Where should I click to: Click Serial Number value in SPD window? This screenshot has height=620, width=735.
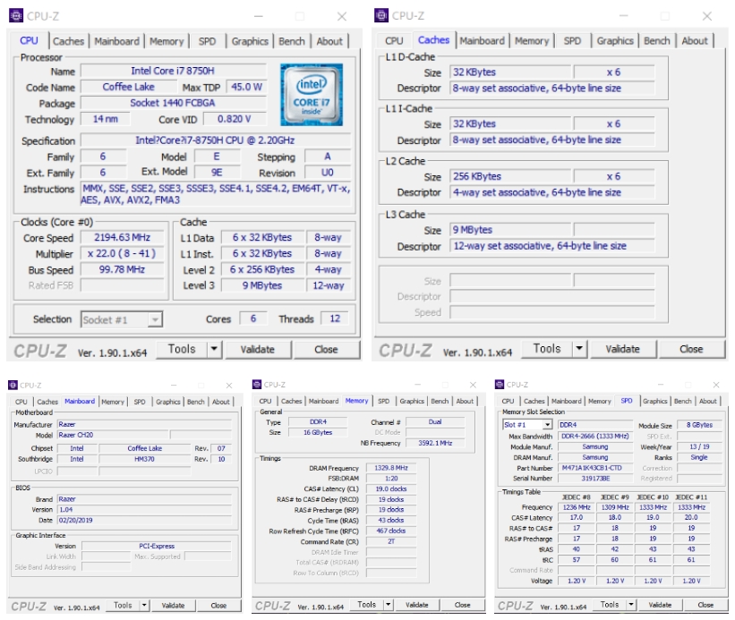coord(594,478)
